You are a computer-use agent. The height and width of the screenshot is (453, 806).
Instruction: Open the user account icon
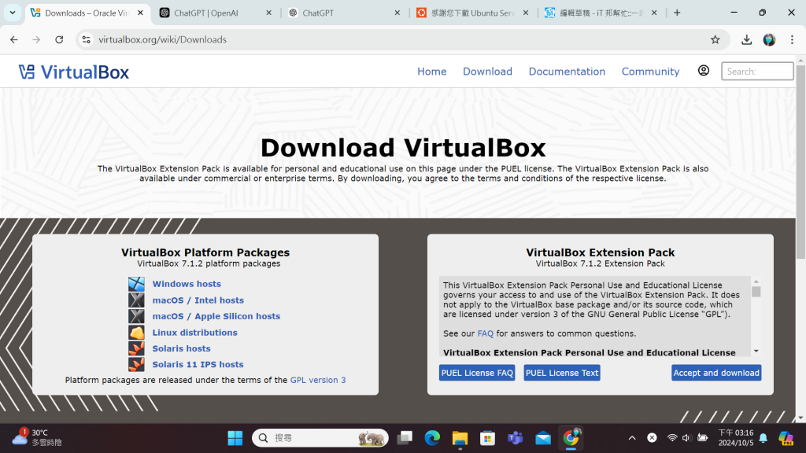(703, 71)
